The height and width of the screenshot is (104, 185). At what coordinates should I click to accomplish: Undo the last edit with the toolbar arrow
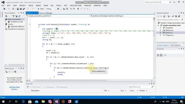28,9
